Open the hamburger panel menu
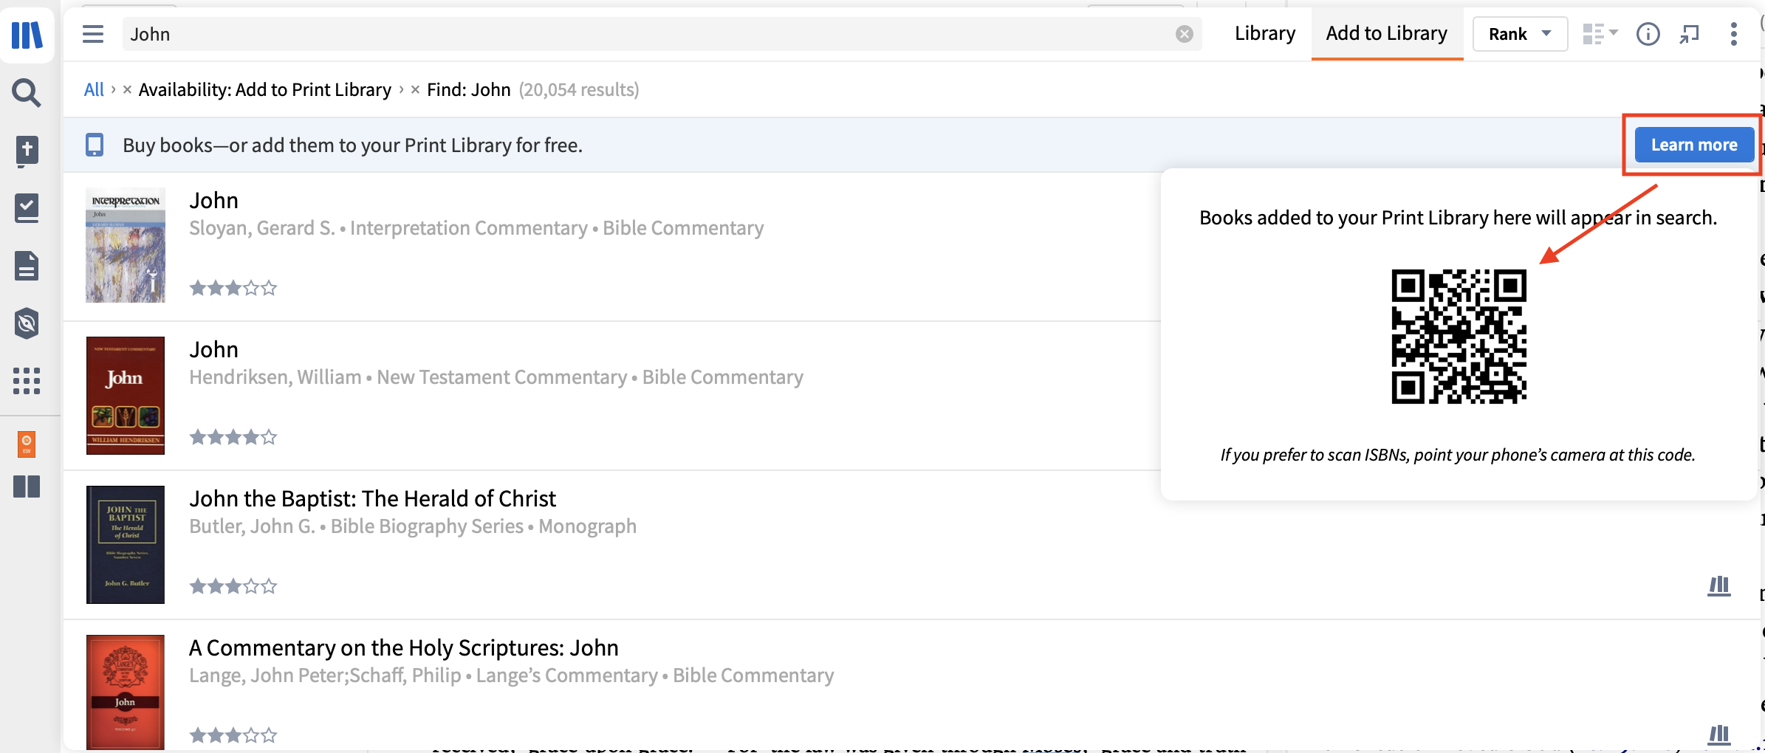Screen dimensions: 1765x753 coord(93,34)
